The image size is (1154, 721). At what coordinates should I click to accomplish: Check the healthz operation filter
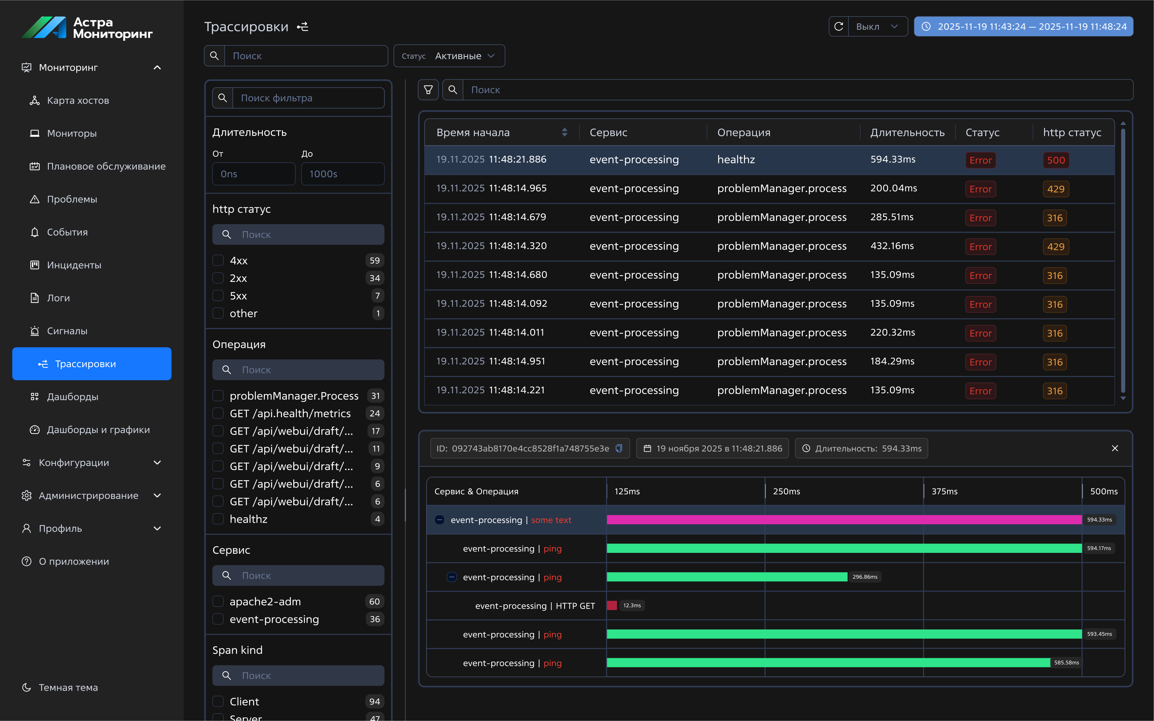tap(218, 519)
